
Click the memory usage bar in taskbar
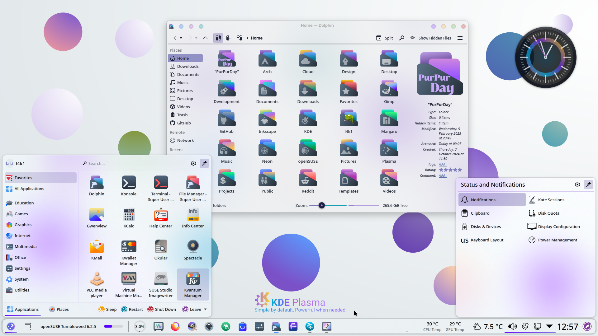[x=113, y=326]
